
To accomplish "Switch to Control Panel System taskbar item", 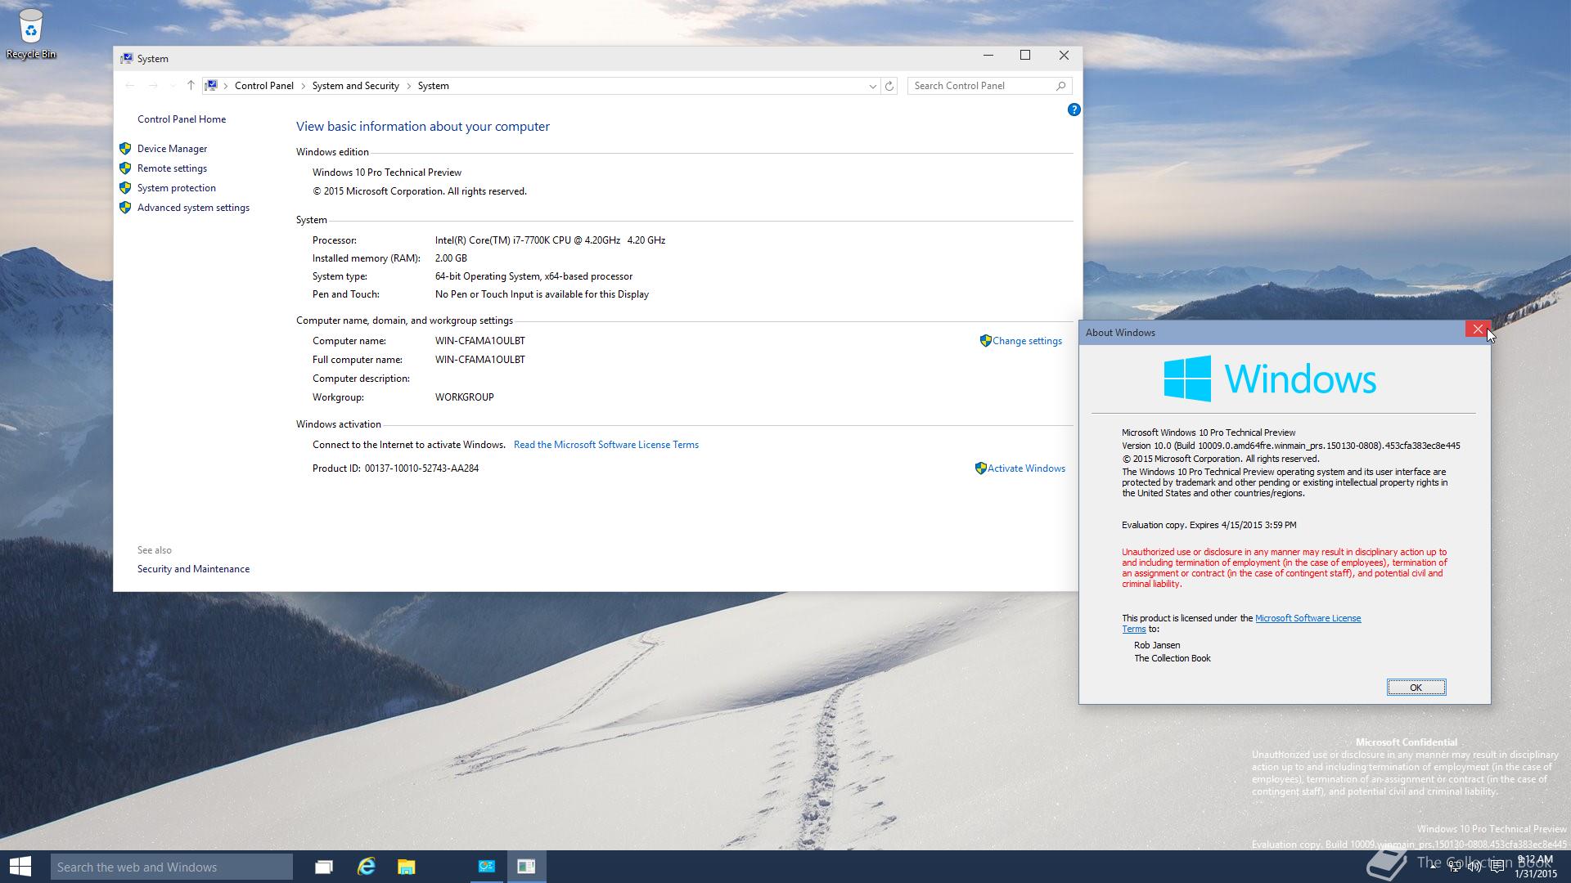I will click(487, 867).
